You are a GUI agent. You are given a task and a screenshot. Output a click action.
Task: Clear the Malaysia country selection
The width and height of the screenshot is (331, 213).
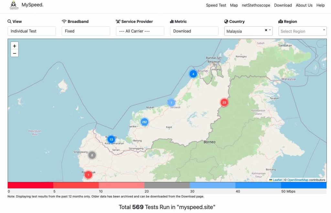point(266,30)
